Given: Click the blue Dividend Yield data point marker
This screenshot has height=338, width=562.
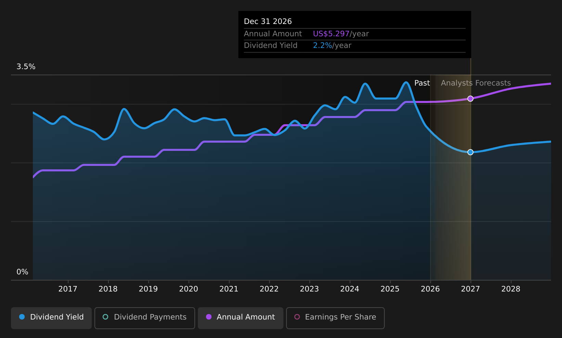Looking at the screenshot, I should point(470,152).
